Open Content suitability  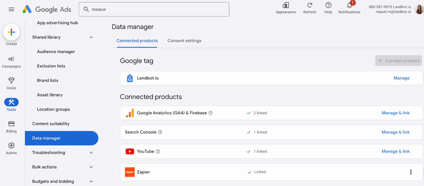point(51,124)
